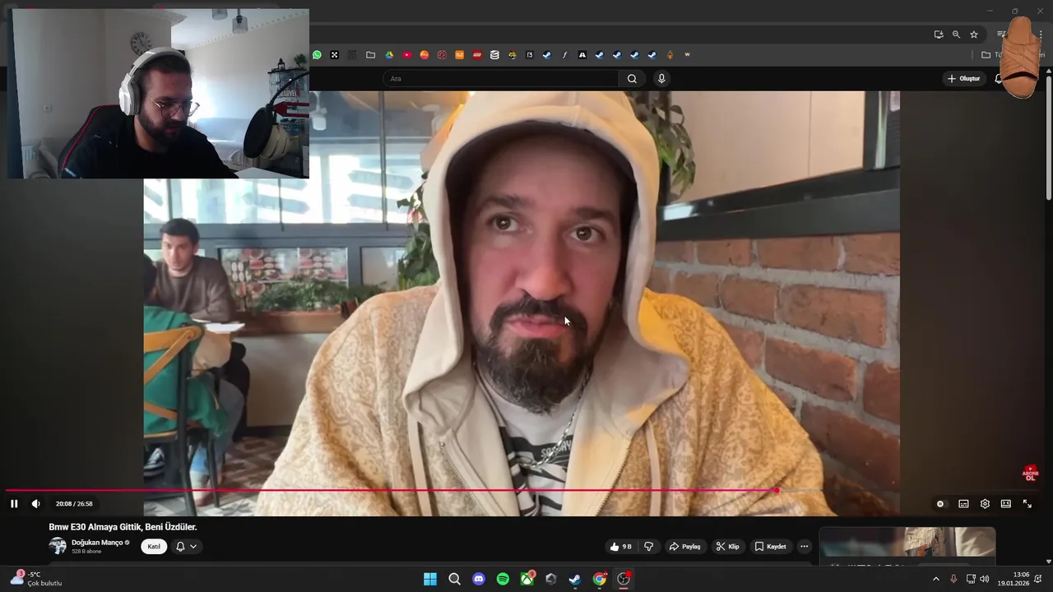Share the video via Paylaş button

(x=684, y=547)
